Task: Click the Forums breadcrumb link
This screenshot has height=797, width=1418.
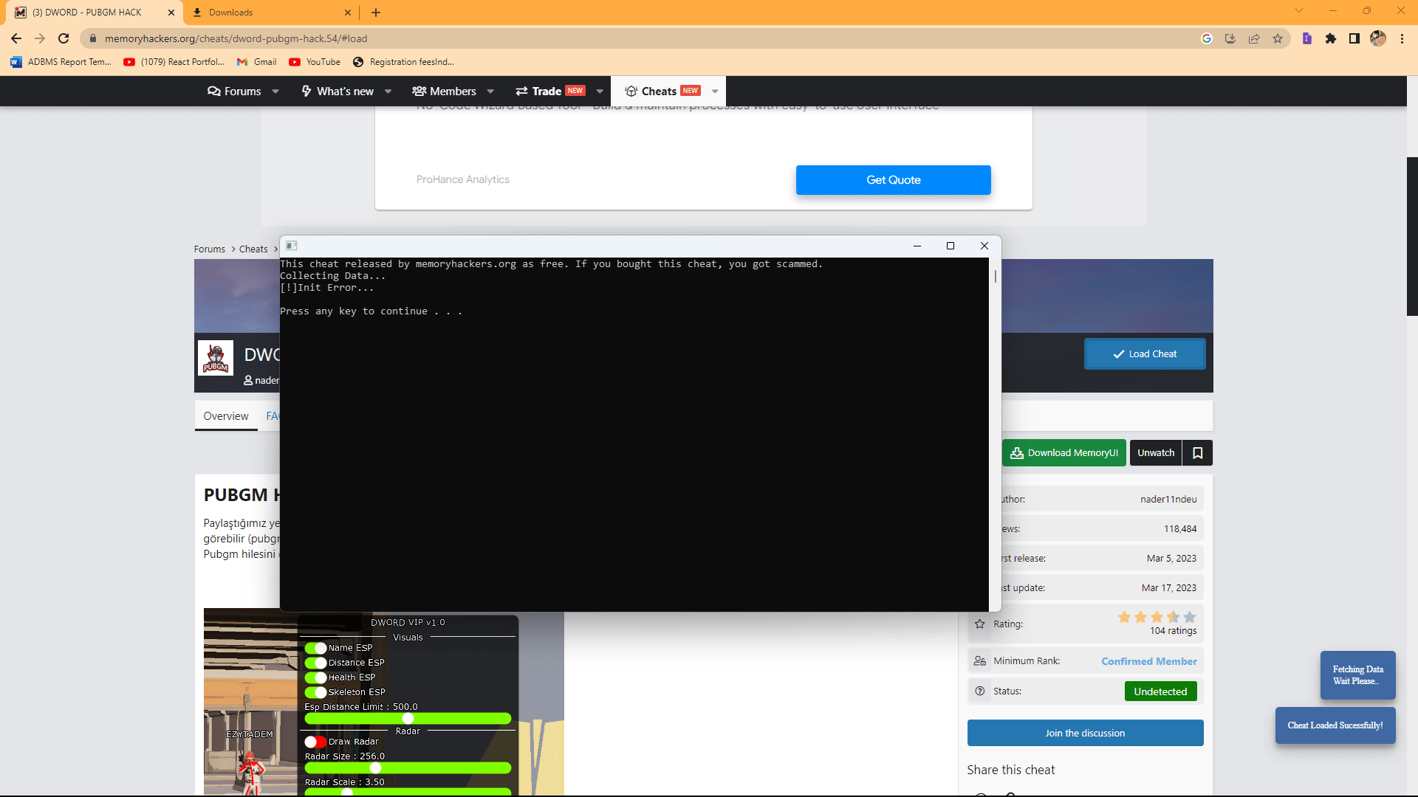Action: point(210,249)
